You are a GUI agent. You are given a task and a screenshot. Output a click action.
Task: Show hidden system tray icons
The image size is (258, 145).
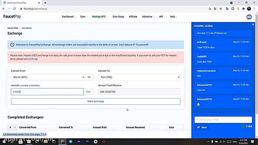pyautogui.click(x=208, y=142)
